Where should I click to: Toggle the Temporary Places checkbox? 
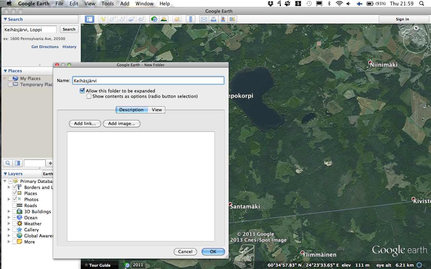10,84
